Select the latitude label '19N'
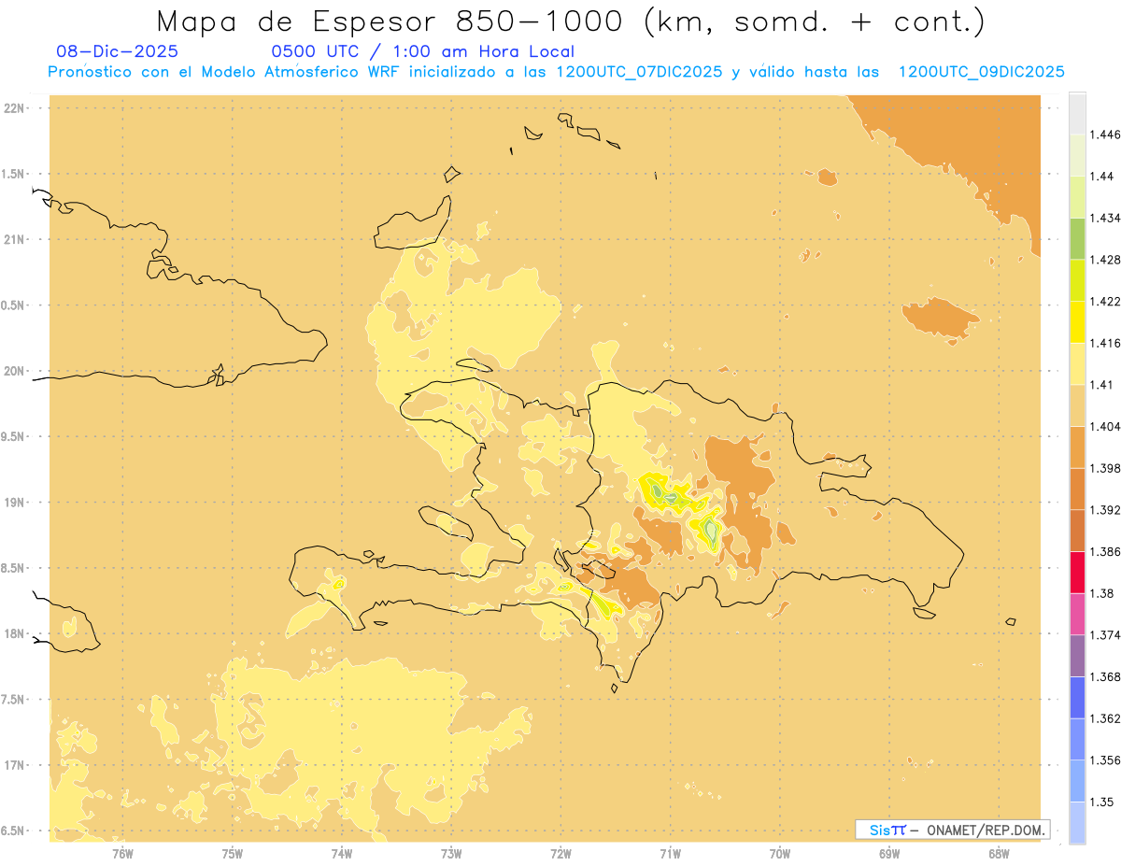1121x866 pixels. click(16, 502)
